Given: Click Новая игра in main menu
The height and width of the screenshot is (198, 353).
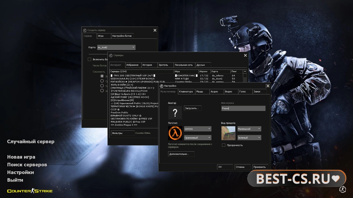Looking at the screenshot, I should point(21,157).
